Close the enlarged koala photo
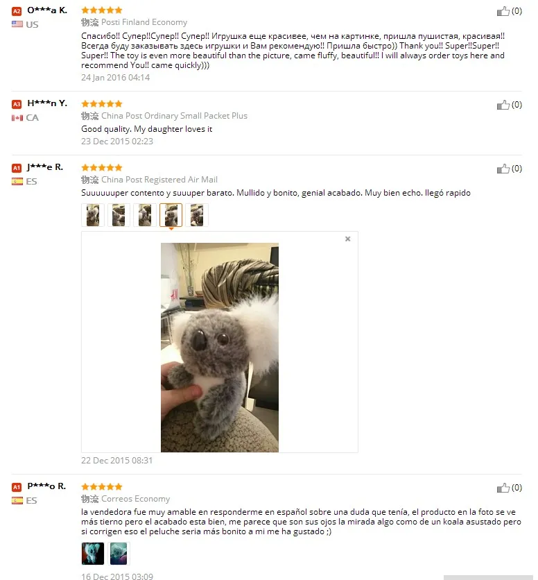This screenshot has width=538, height=580. coord(347,239)
